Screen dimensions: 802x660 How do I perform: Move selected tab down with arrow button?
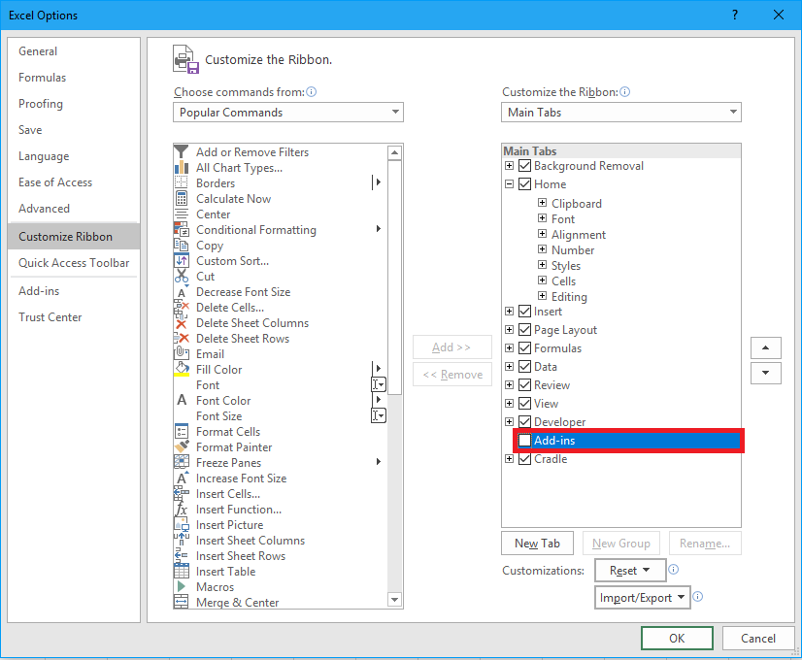point(766,373)
